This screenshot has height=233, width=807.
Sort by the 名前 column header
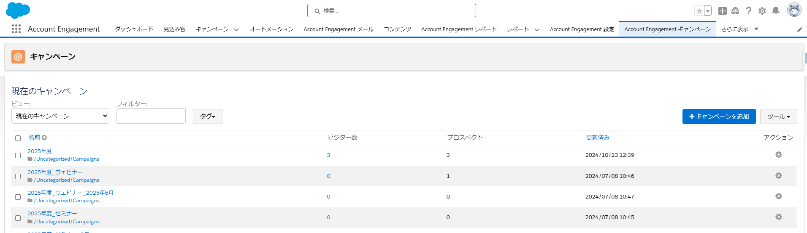coord(34,138)
